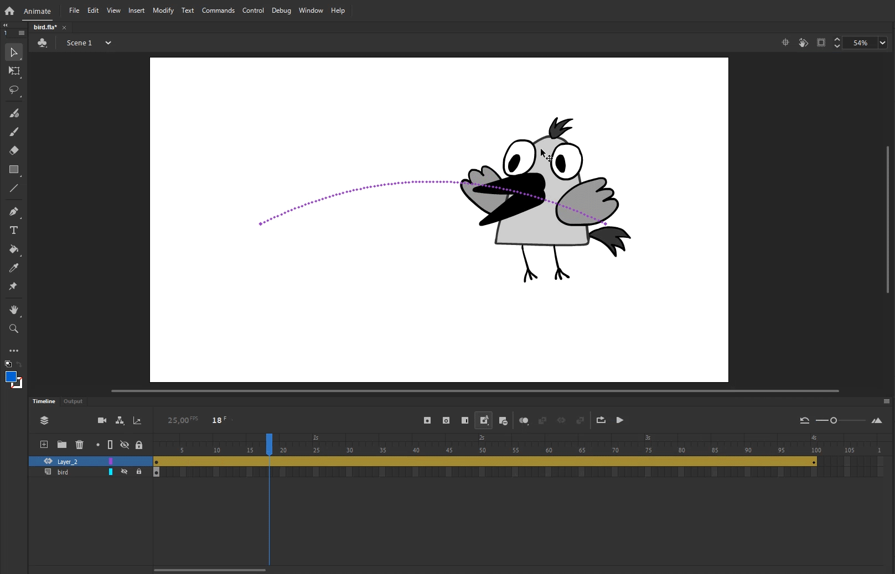Activate the Eyedropper tool

14,268
